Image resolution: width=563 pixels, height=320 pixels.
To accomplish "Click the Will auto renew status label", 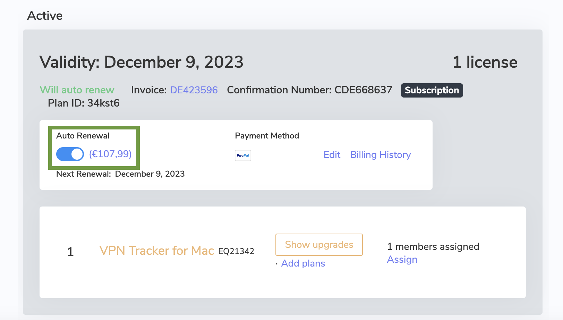I will [x=77, y=90].
